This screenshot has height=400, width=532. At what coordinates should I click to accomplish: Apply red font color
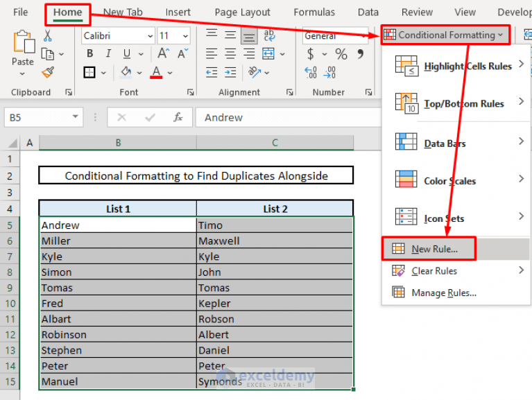pyautogui.click(x=156, y=72)
